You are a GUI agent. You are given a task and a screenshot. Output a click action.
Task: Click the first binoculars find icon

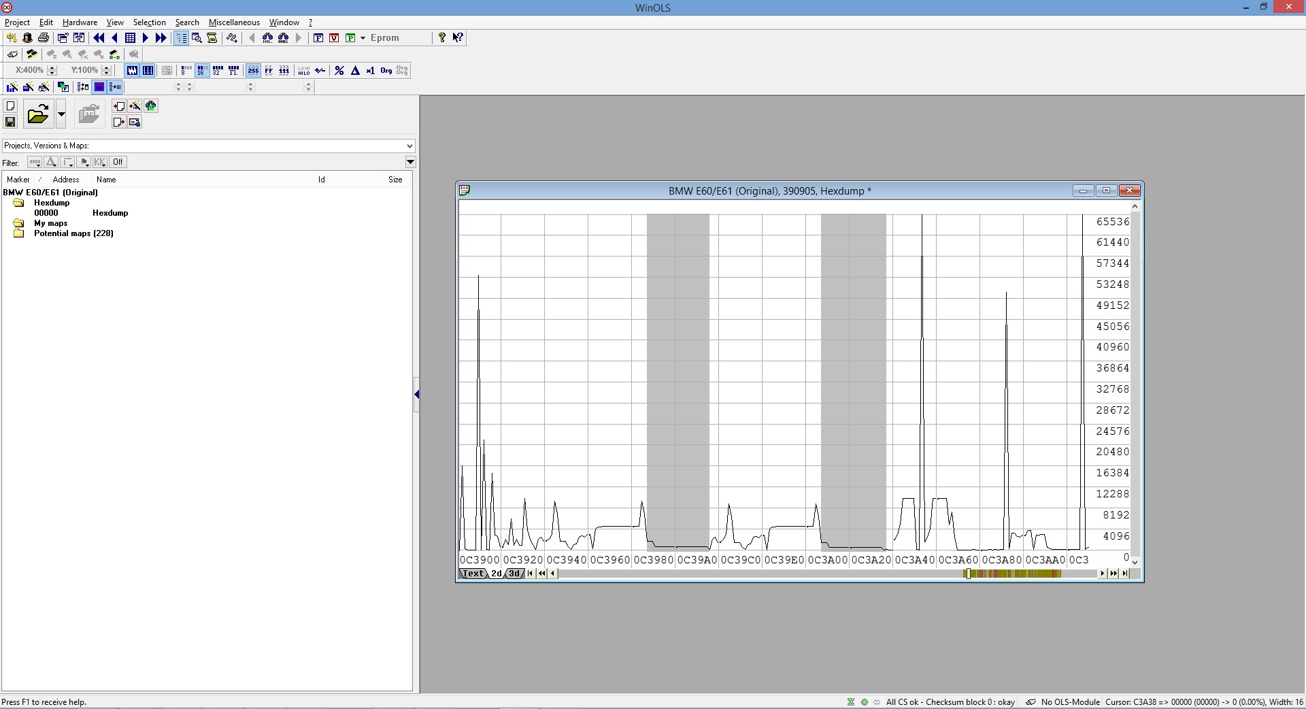tap(267, 38)
